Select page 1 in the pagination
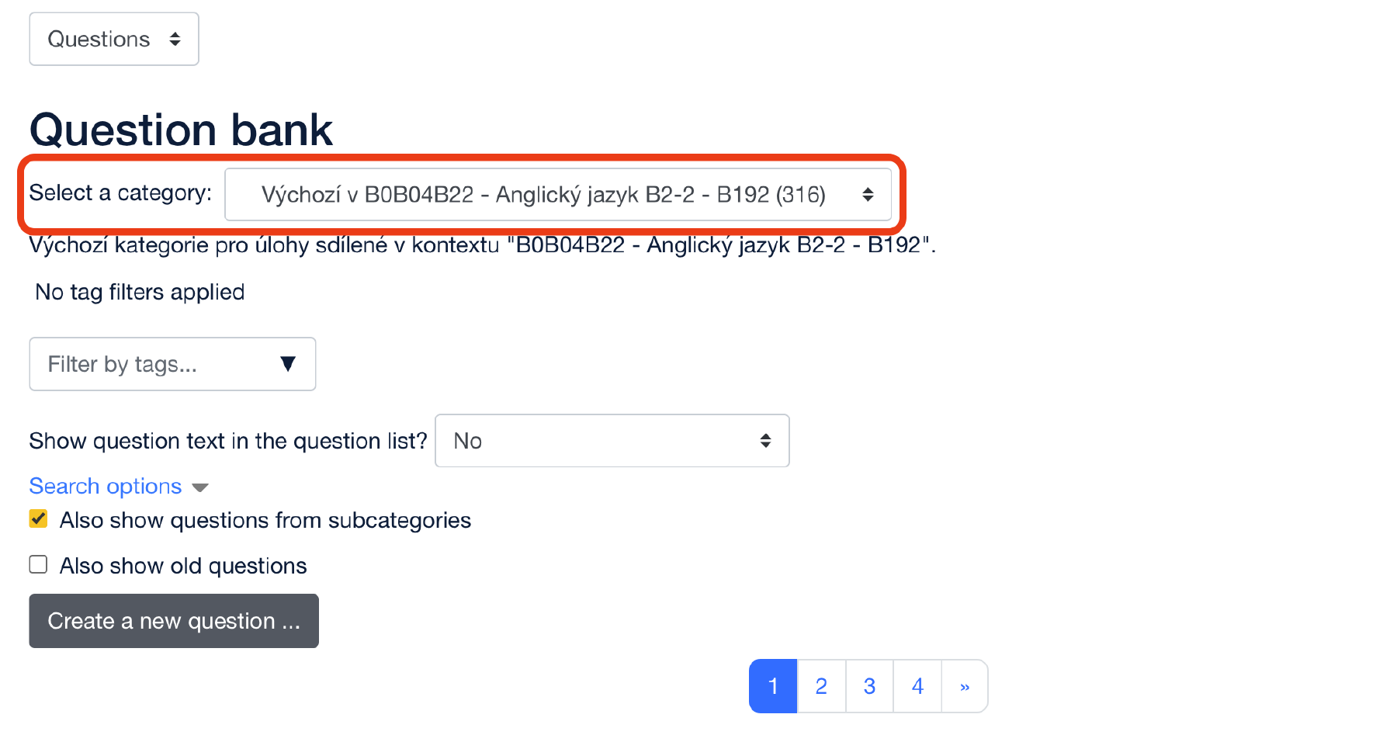Image resolution: width=1397 pixels, height=735 pixels. tap(773, 686)
